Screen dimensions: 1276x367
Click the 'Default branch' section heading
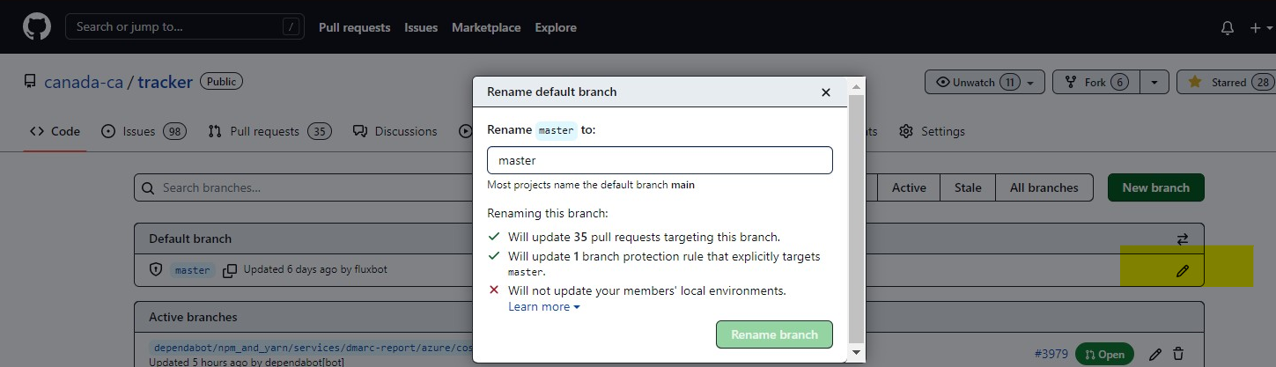[190, 239]
